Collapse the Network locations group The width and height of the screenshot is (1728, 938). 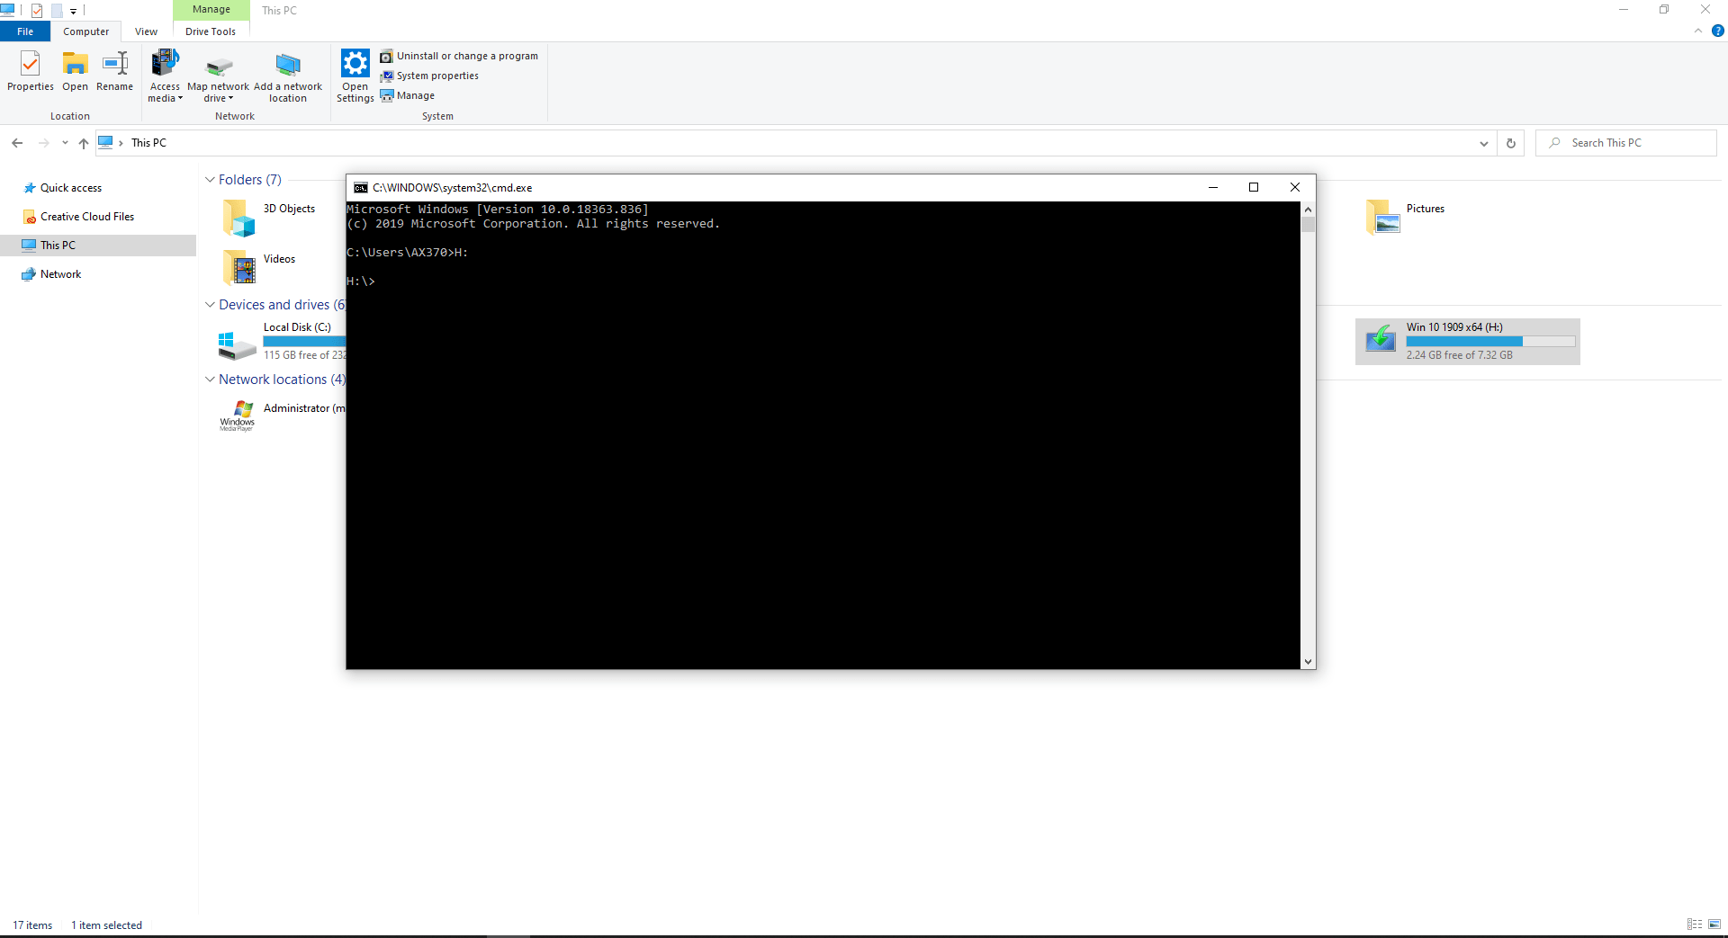[x=210, y=380]
